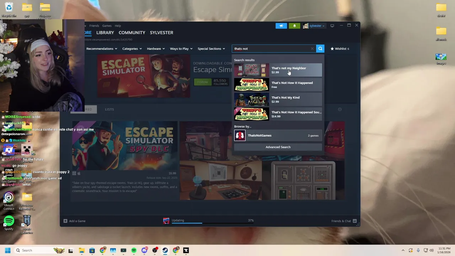Expand the Categories dropdown
455x256 pixels.
point(132,49)
